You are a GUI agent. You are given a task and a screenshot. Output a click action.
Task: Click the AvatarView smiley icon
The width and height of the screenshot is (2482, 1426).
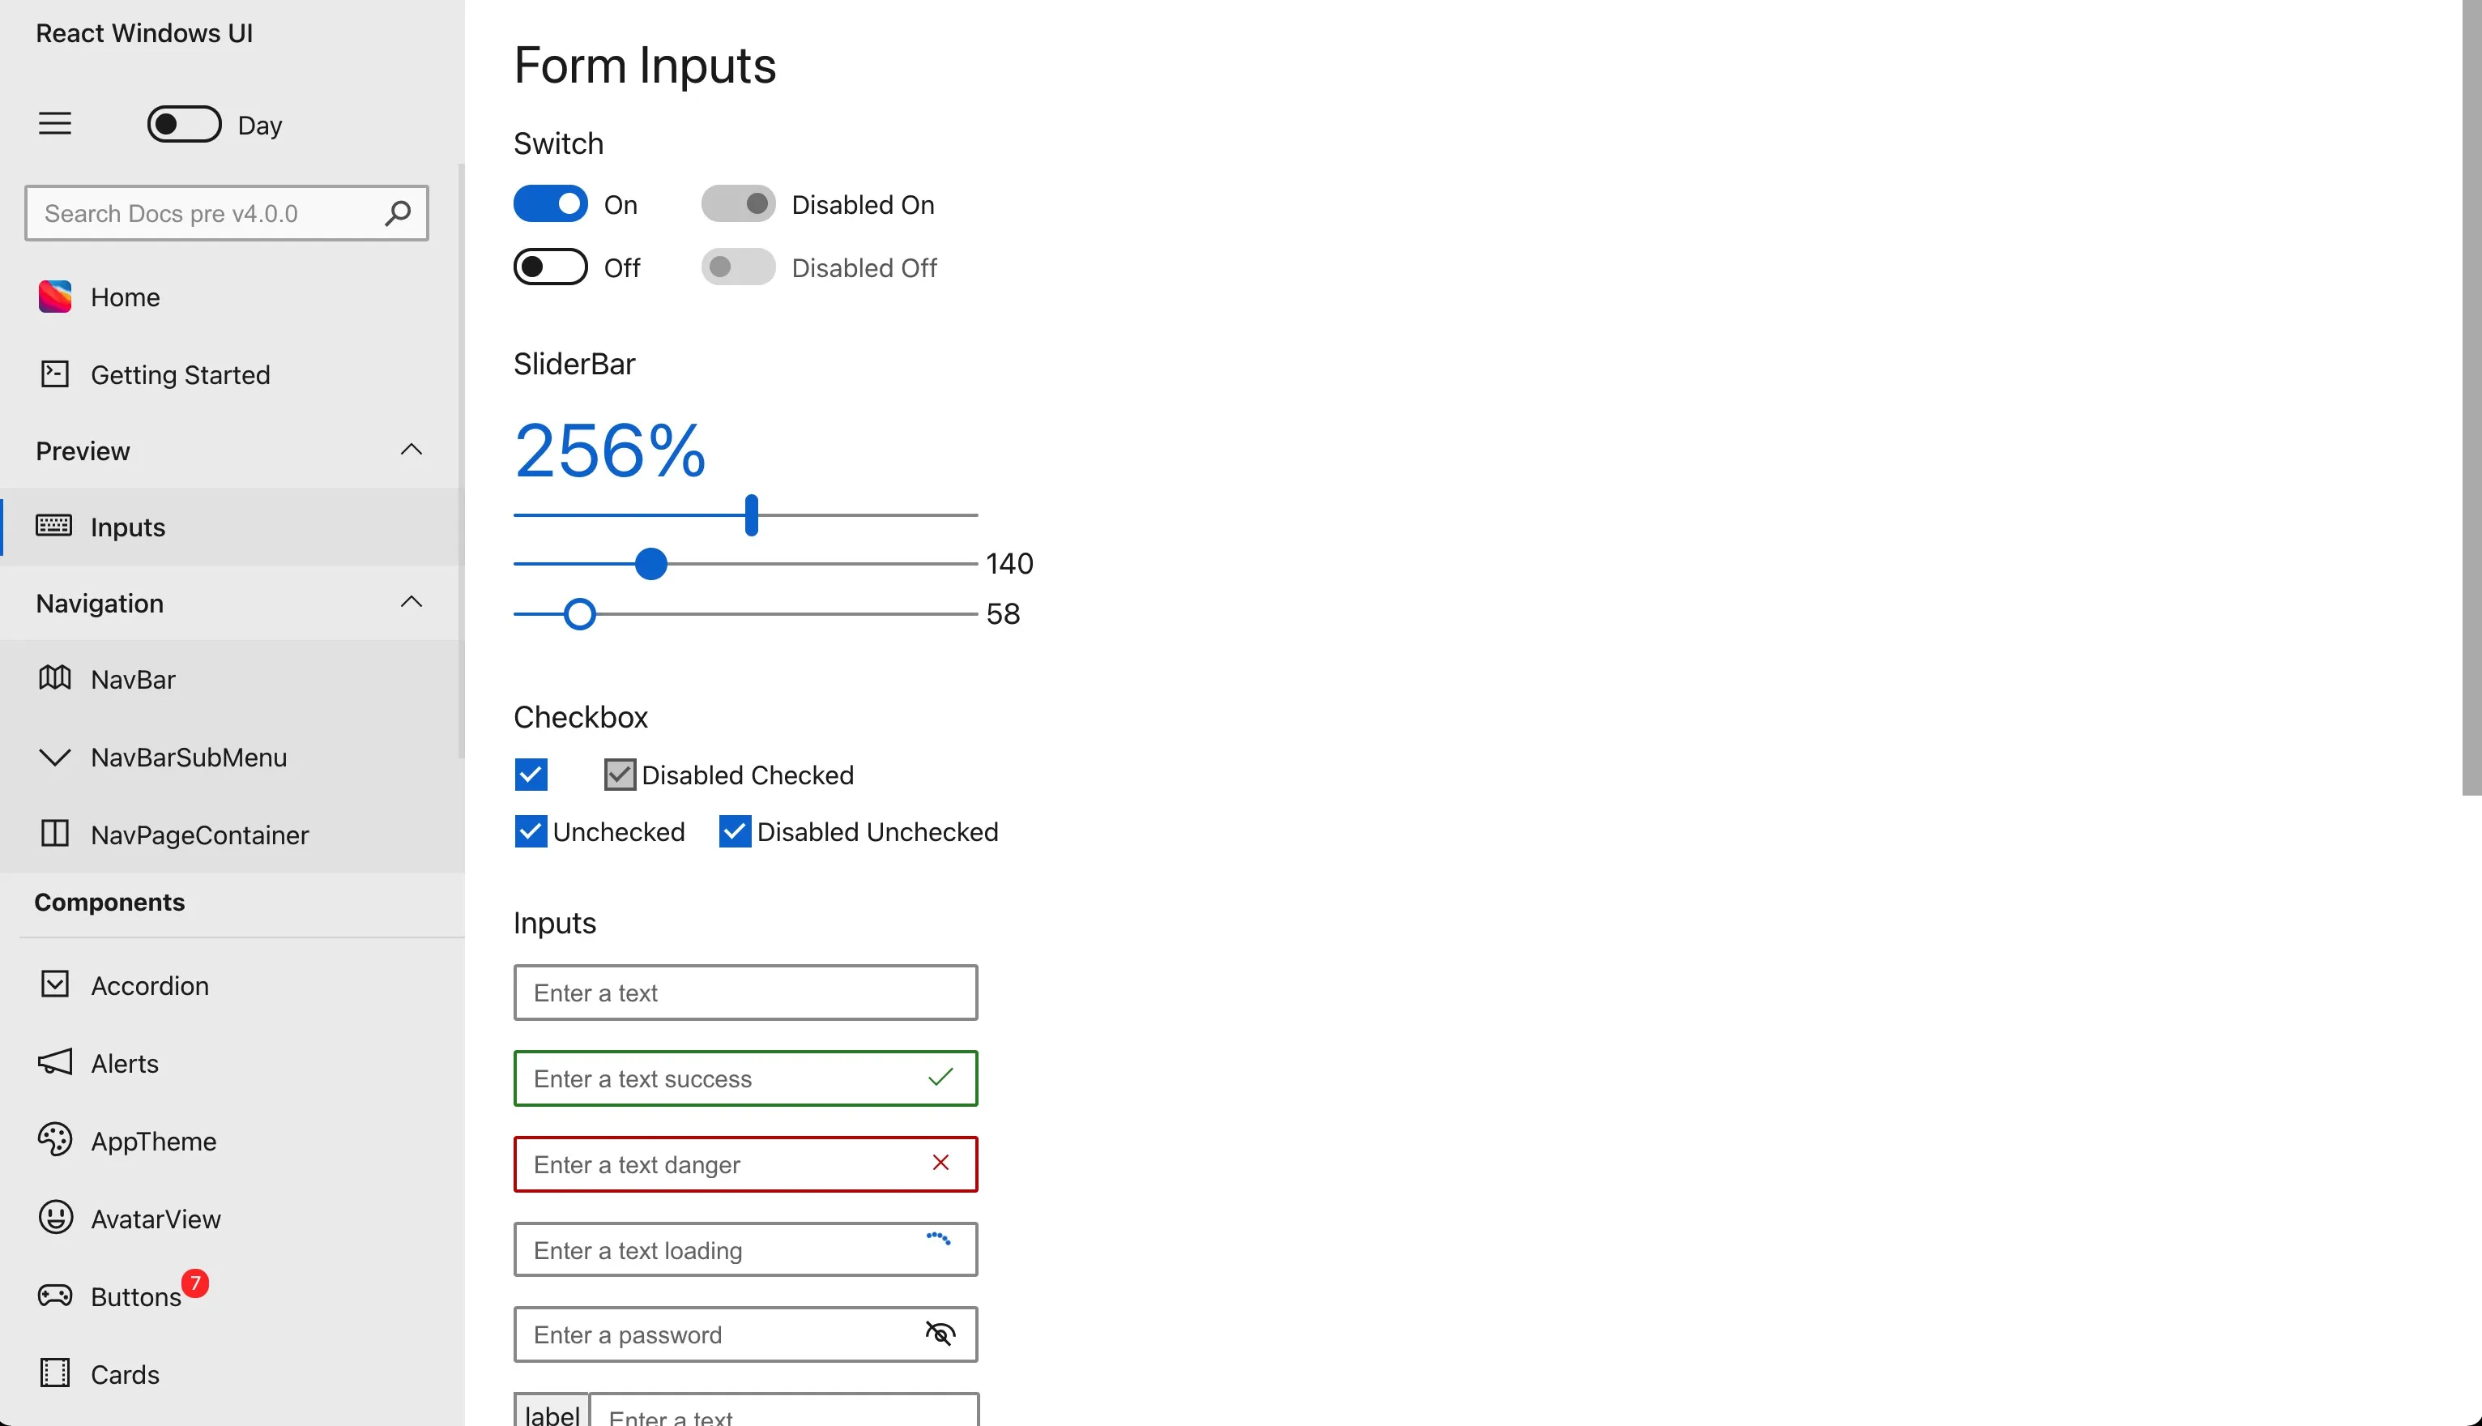[x=55, y=1218]
